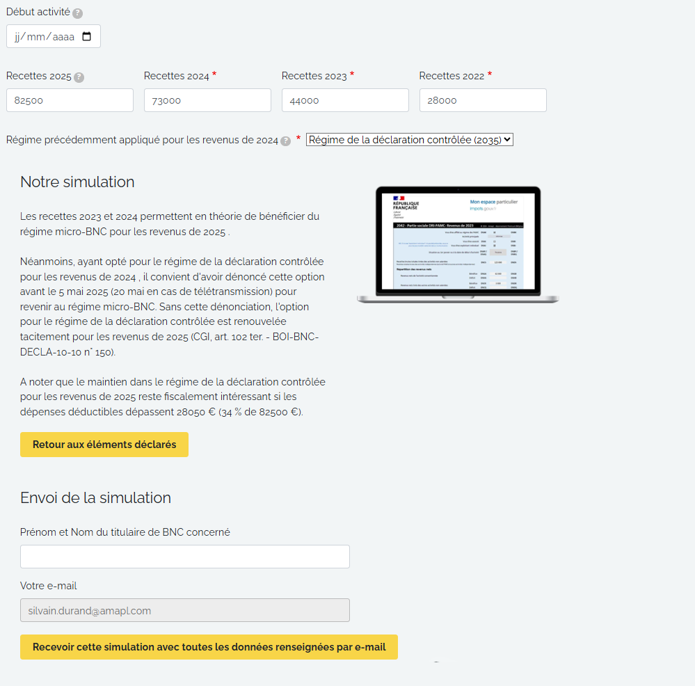This screenshot has width=695, height=686.
Task: Click the help icon beside Début activité
Action: (x=77, y=13)
